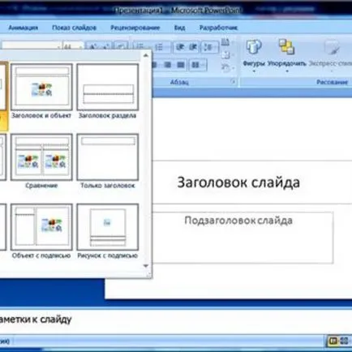Click the layout gallery scroll-up arrow
The image size is (352, 352).
pos(146,55)
